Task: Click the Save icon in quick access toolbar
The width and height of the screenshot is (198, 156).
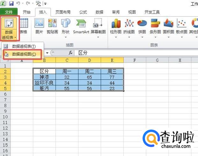Action: [x=11, y=4]
